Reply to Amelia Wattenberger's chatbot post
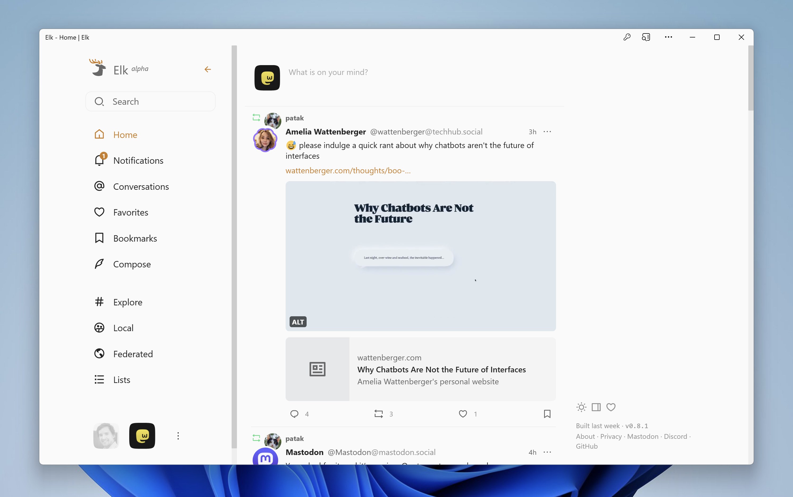The height and width of the screenshot is (497, 793). (294, 414)
